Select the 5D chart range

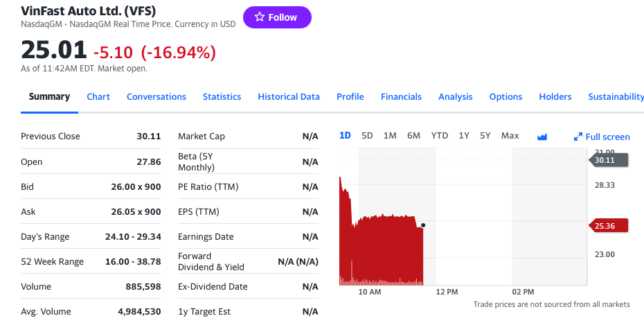pos(367,136)
